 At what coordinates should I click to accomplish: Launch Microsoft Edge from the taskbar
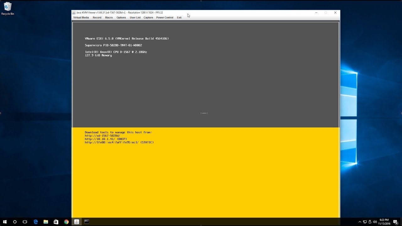tap(35, 222)
